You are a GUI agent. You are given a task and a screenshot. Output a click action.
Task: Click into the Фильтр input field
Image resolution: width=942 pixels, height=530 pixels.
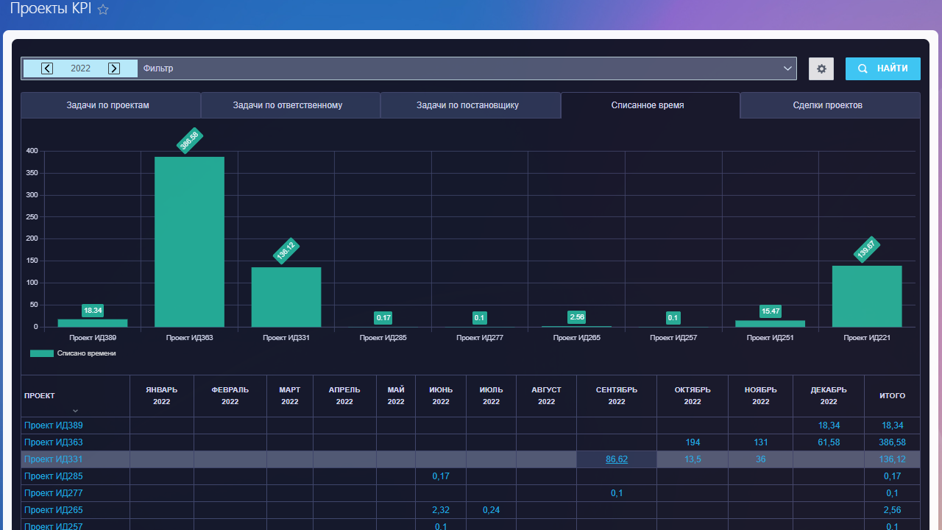(456, 68)
